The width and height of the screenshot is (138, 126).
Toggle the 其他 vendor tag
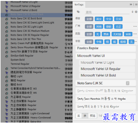[x=99, y=26]
